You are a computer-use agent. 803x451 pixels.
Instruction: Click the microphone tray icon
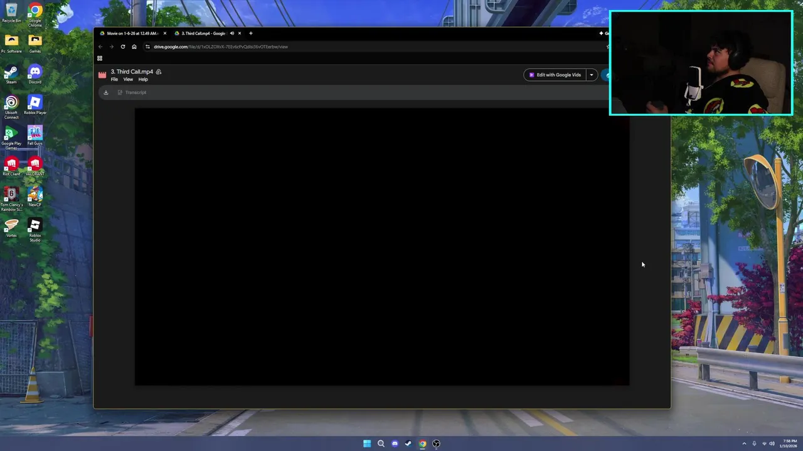point(754,443)
